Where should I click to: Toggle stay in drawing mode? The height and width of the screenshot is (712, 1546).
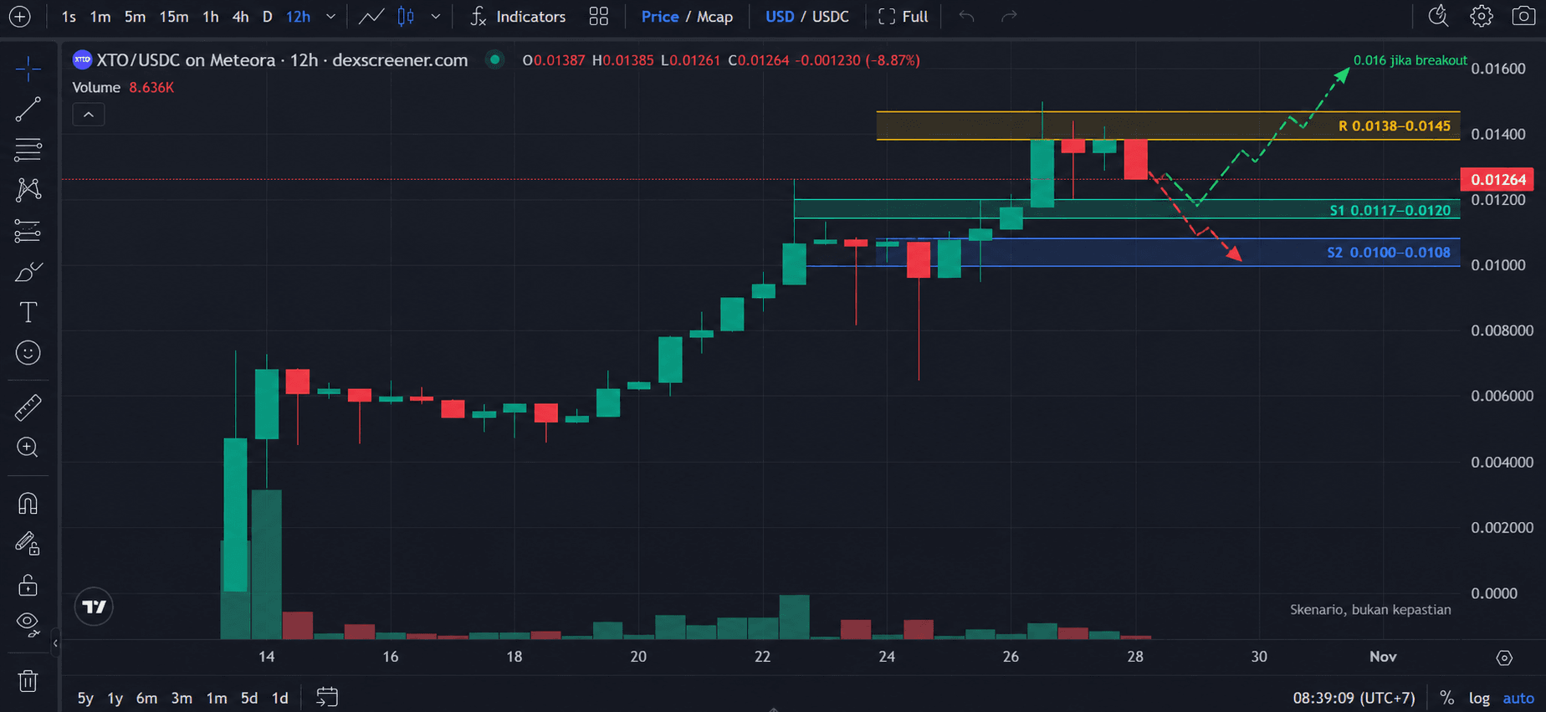pyautogui.click(x=28, y=544)
